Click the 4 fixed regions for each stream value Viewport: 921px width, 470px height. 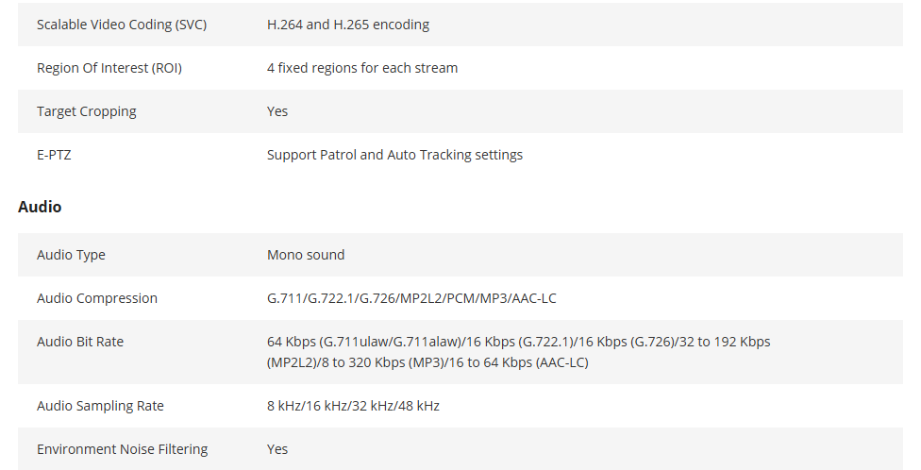coord(361,68)
